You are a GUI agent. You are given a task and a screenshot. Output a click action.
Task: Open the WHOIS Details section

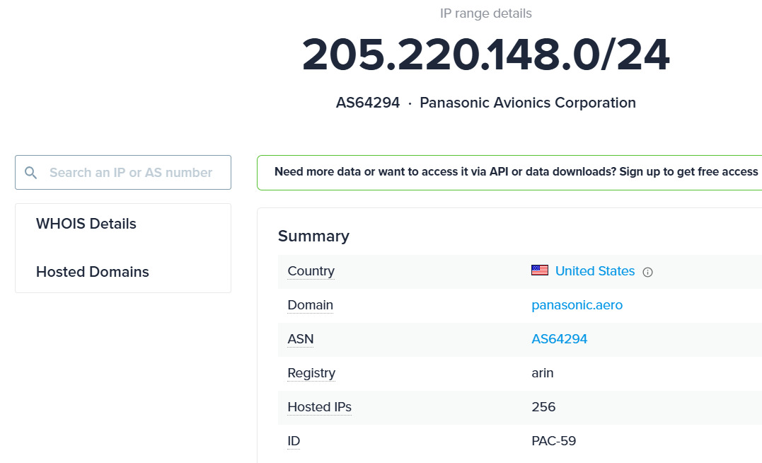(86, 224)
